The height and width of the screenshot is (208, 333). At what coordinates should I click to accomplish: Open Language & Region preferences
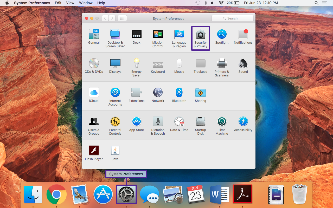click(x=179, y=38)
